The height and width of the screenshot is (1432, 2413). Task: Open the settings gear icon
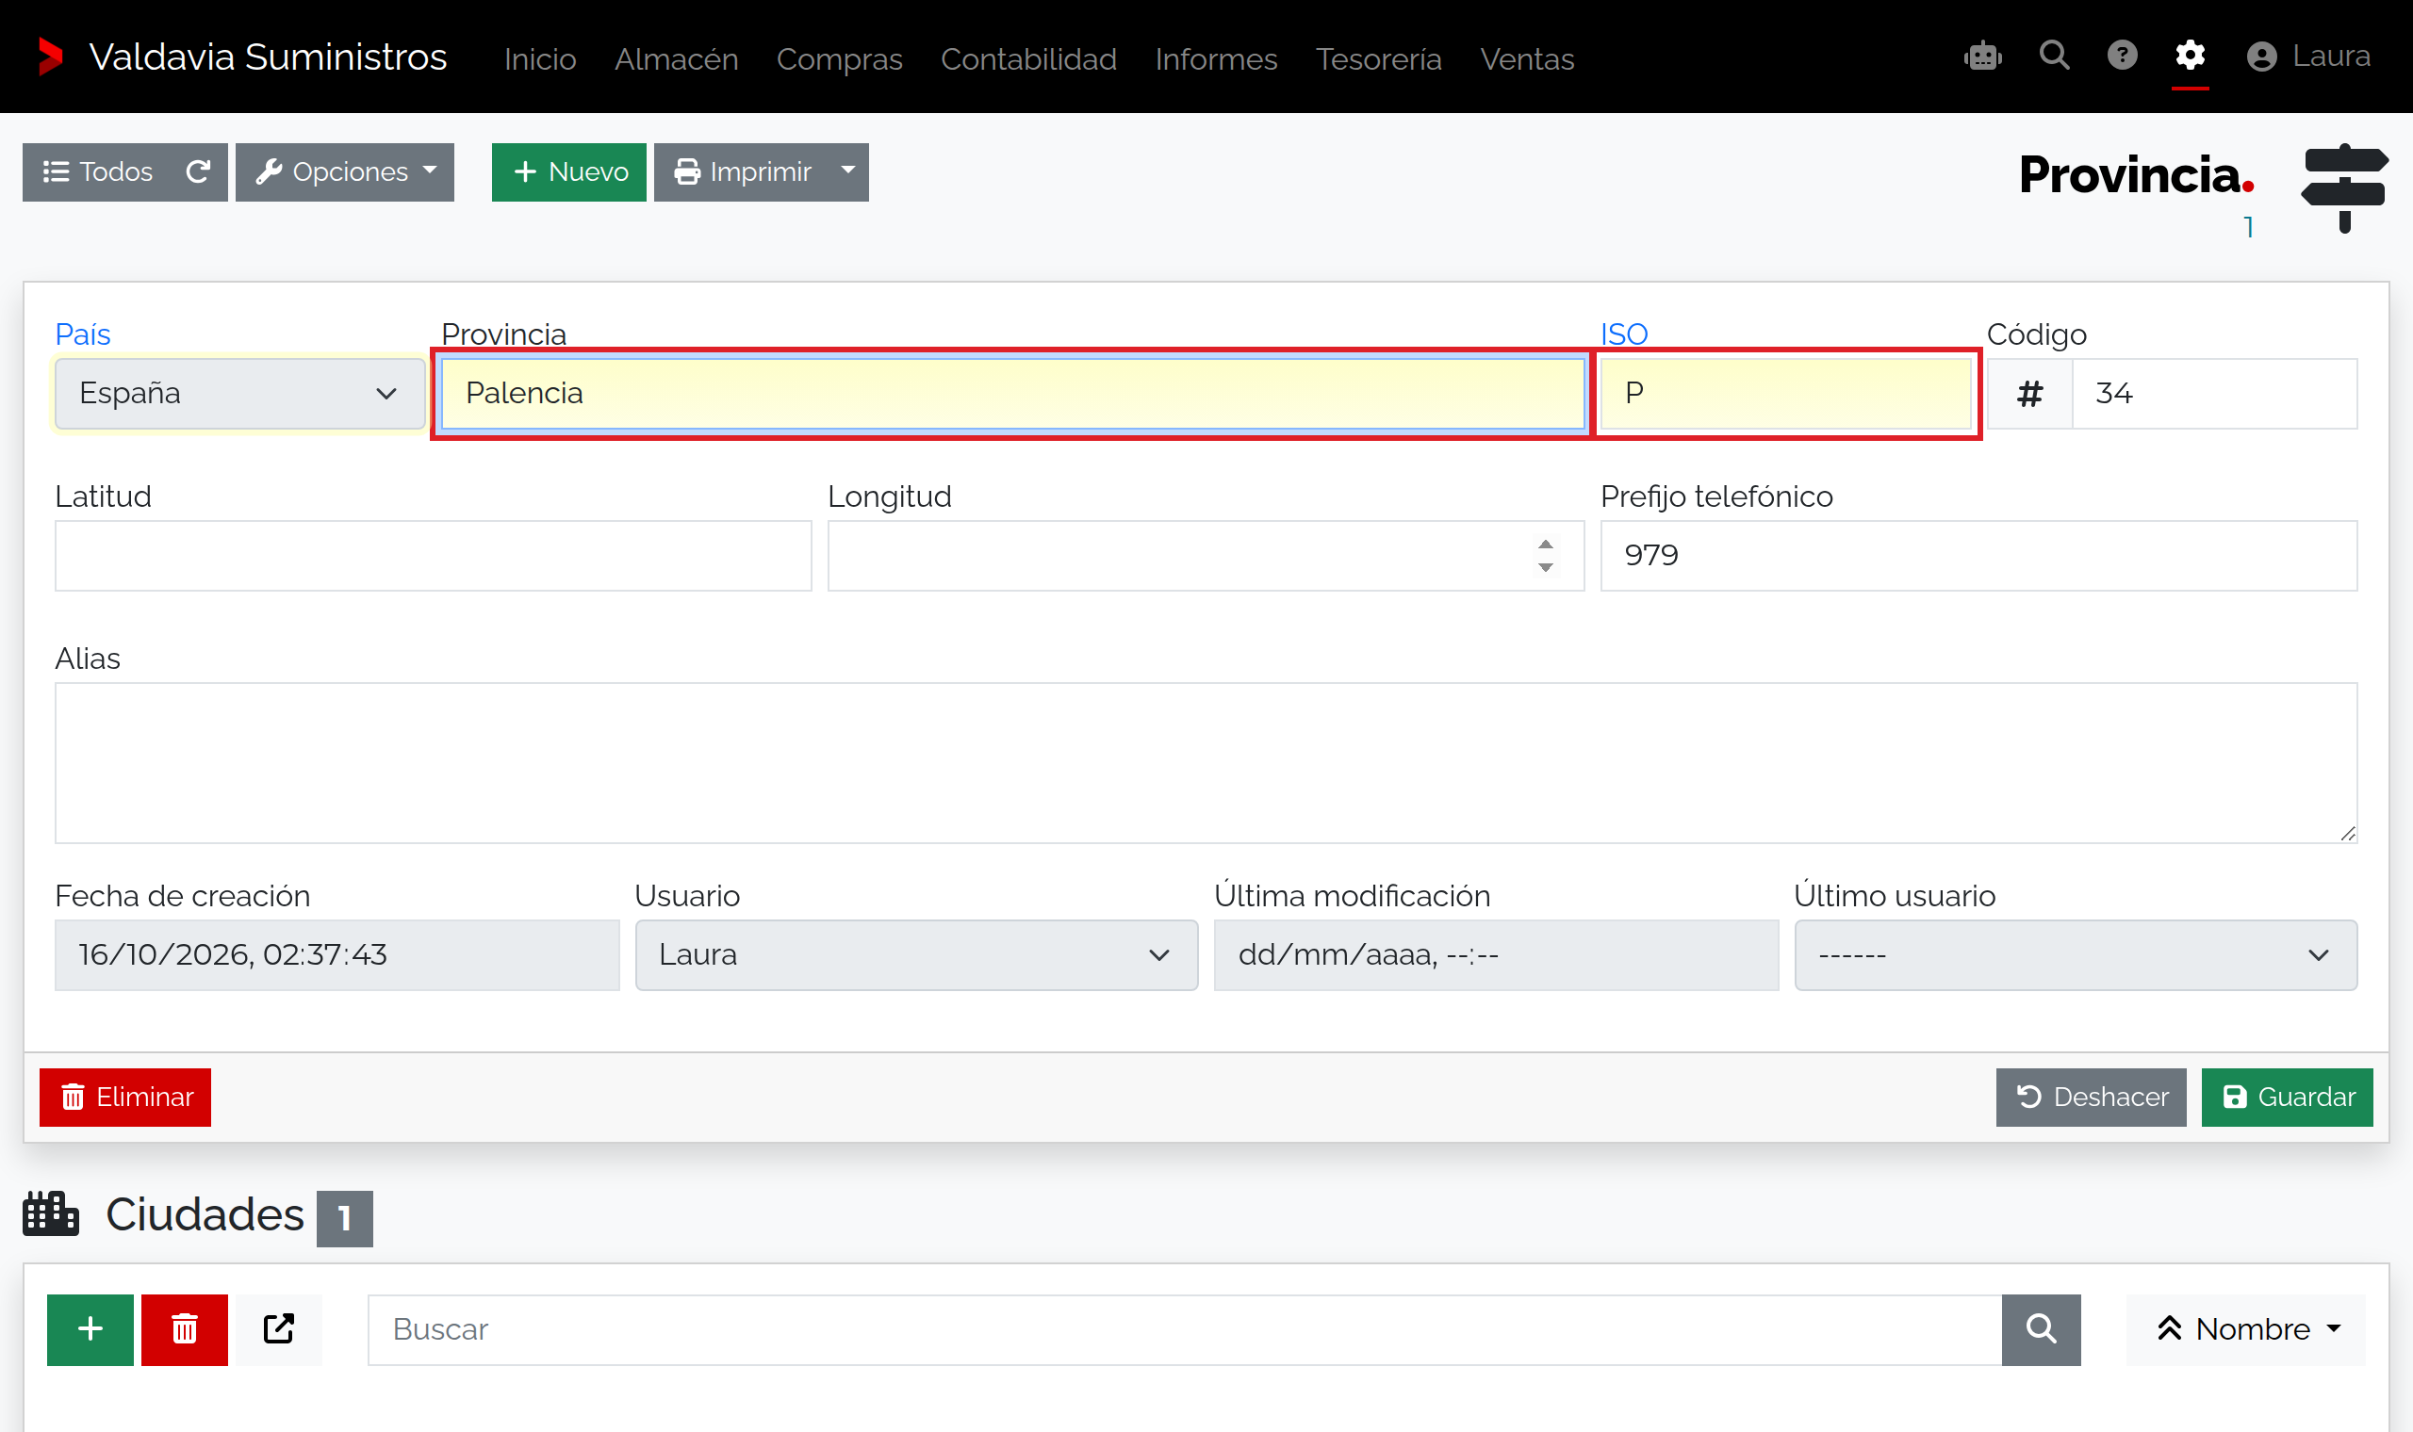click(x=2190, y=56)
